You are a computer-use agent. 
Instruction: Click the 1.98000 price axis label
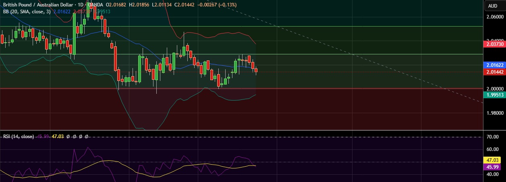pos(495,113)
